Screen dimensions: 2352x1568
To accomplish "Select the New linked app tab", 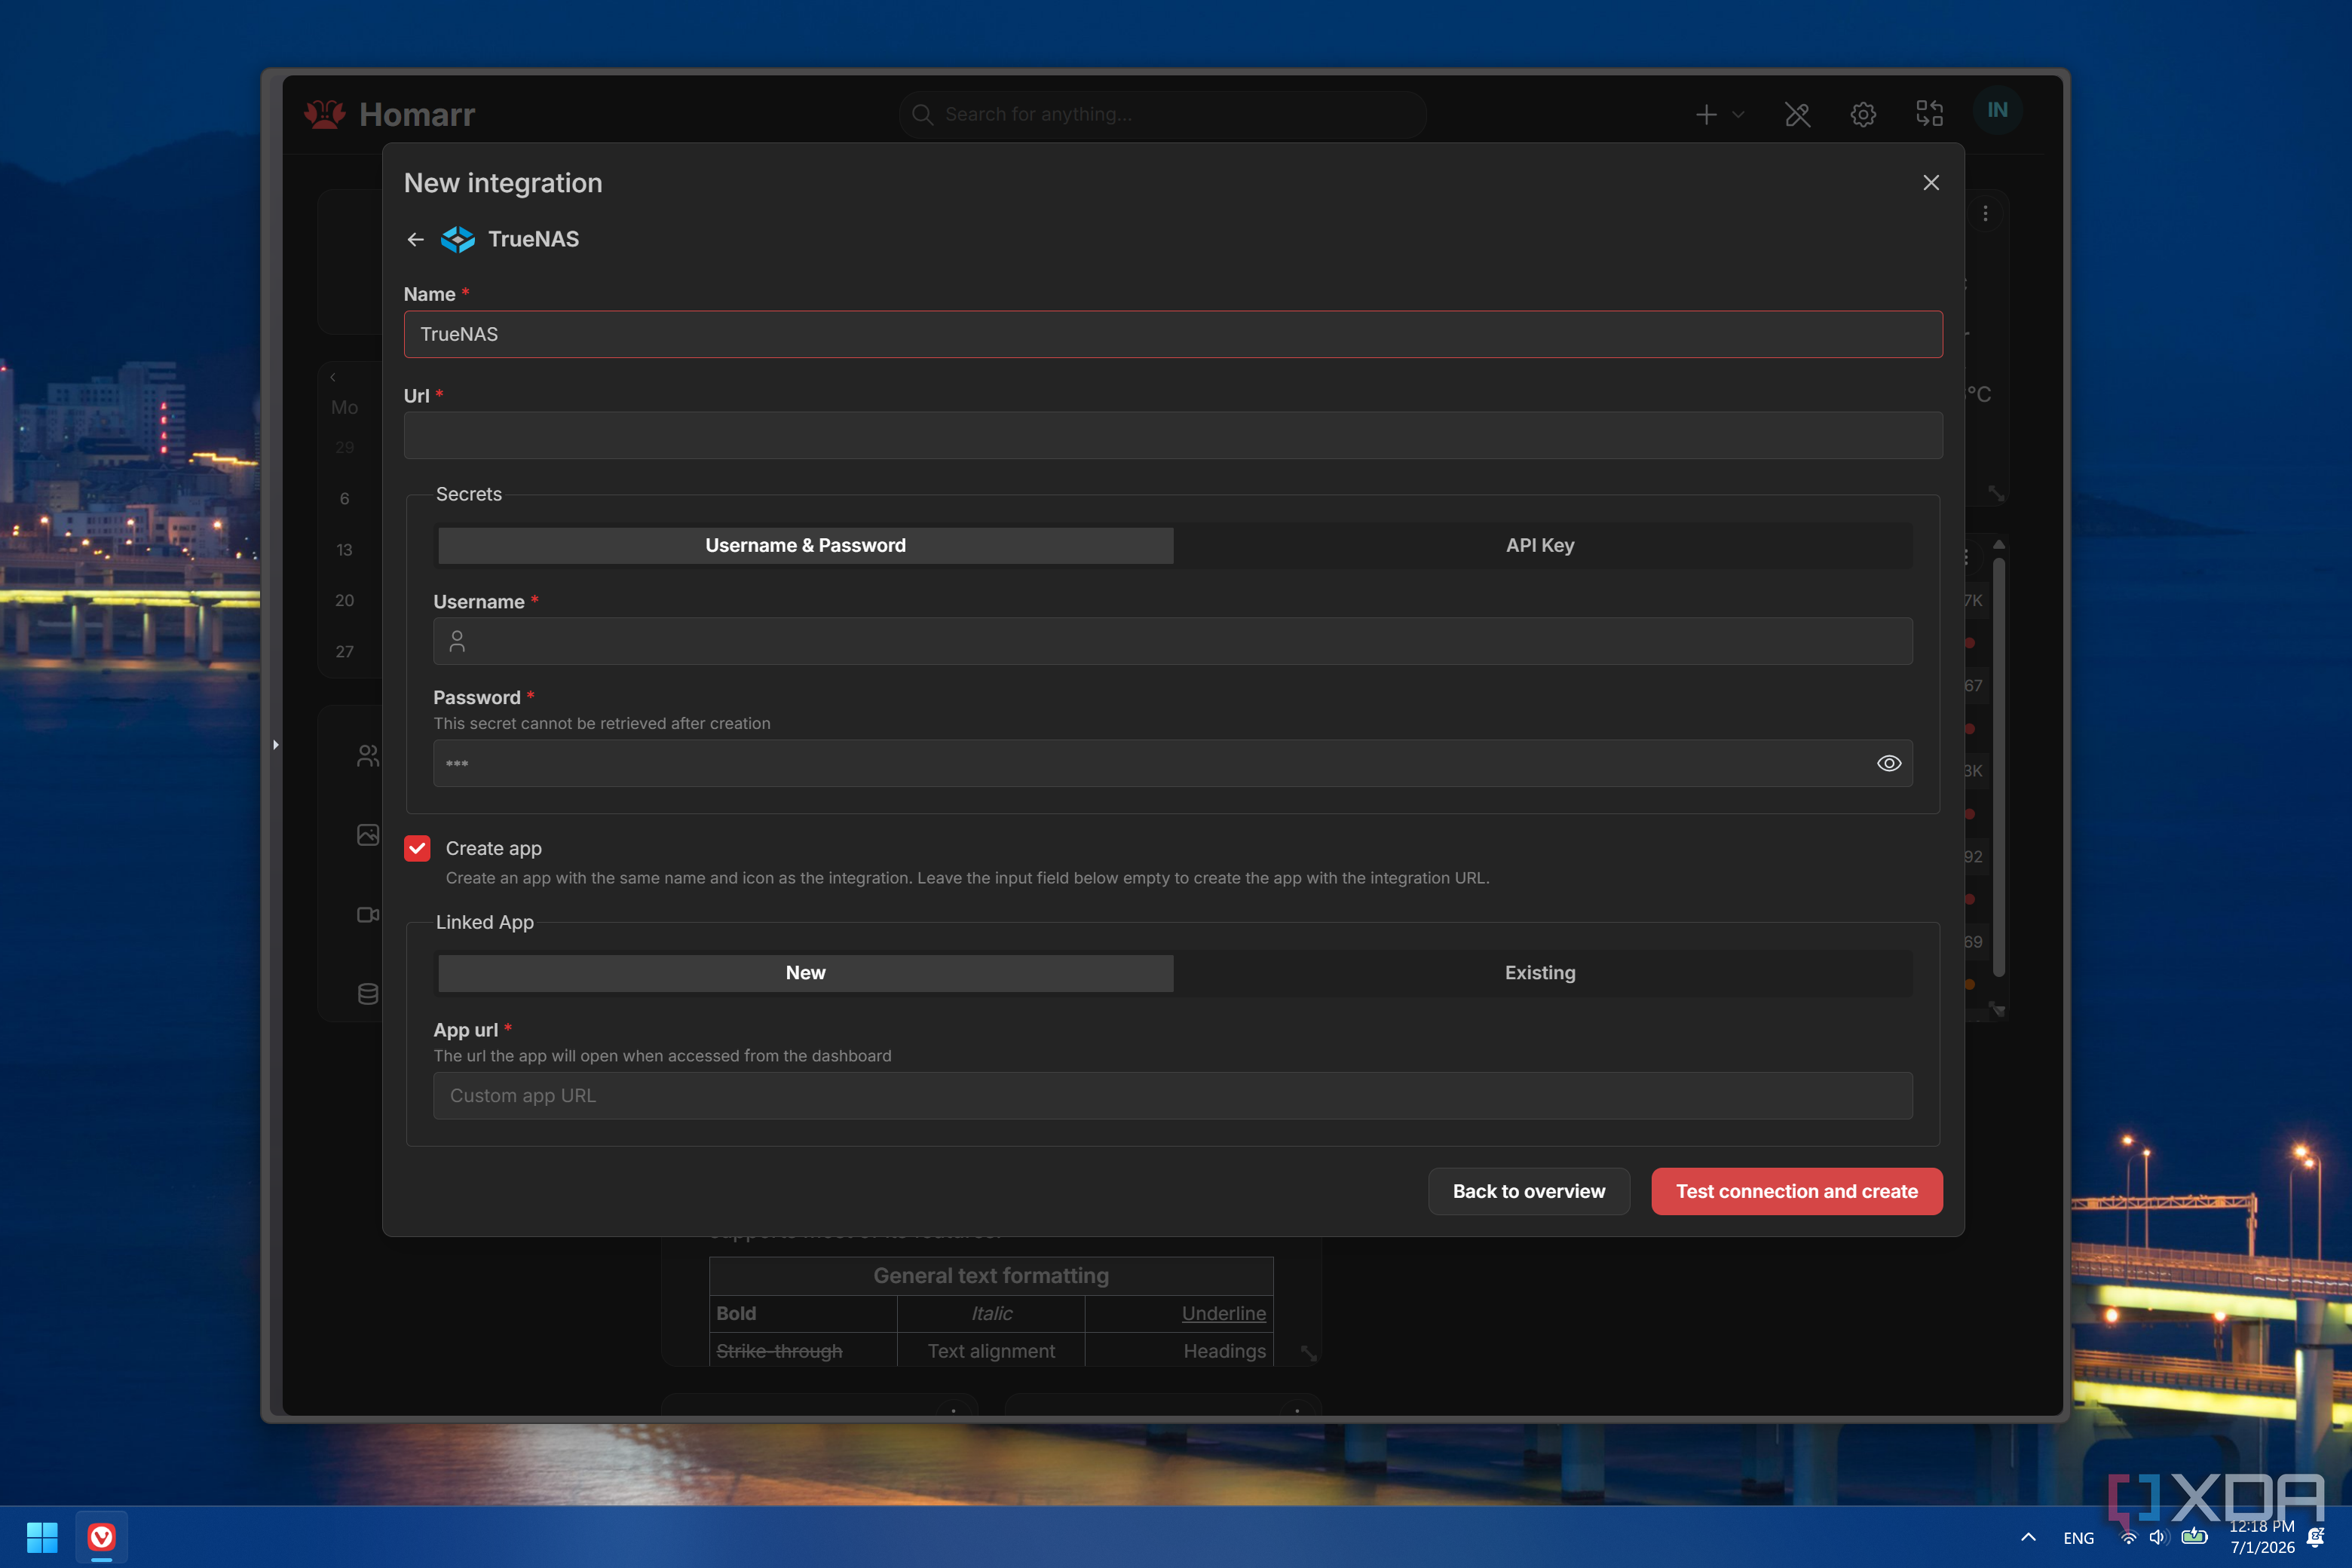I will (x=806, y=973).
